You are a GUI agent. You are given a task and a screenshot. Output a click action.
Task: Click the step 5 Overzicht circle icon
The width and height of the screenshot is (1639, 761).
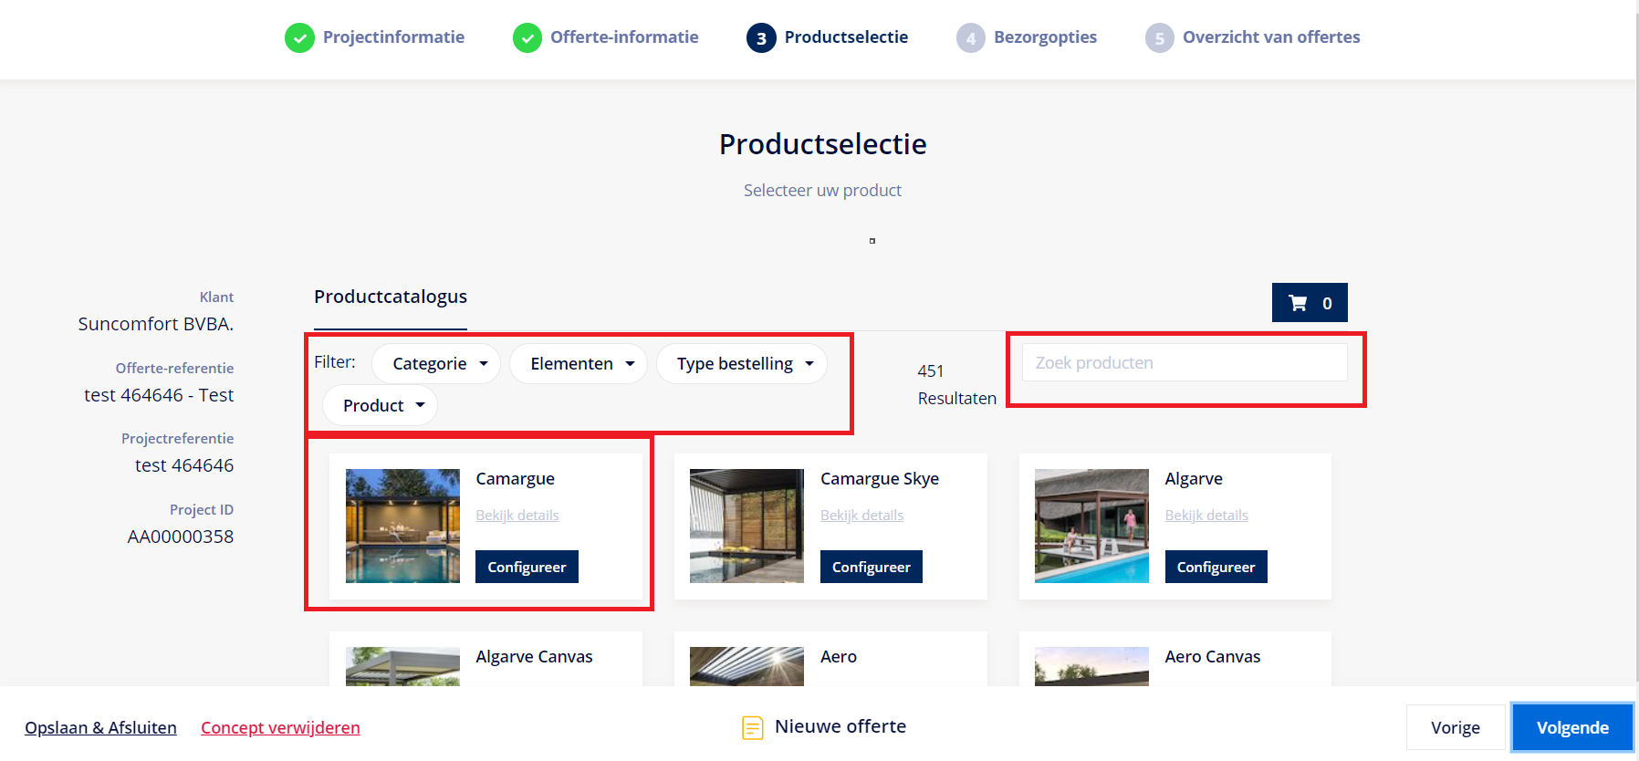(1159, 38)
